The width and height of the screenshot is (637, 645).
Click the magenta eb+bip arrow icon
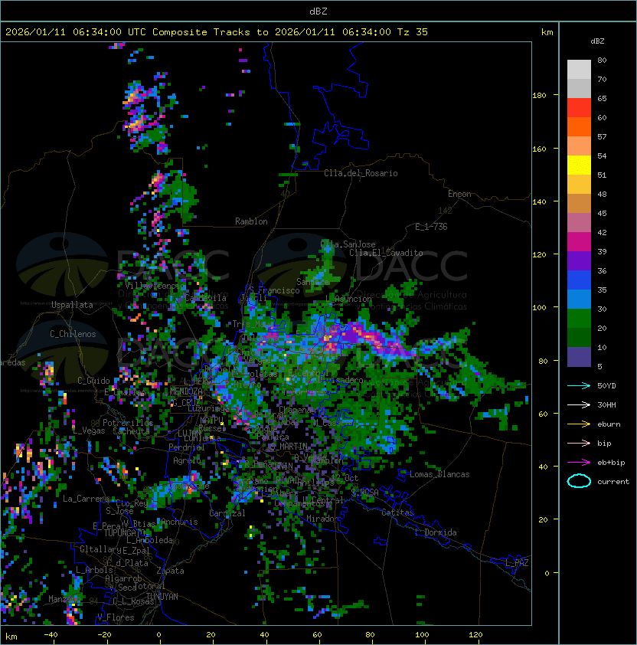tap(579, 463)
